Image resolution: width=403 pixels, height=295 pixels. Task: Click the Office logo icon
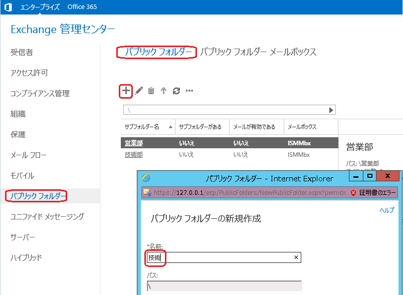click(x=8, y=7)
